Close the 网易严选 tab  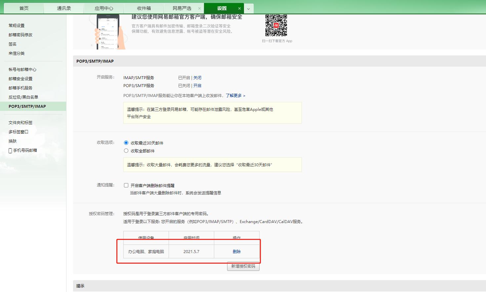tap(199, 9)
